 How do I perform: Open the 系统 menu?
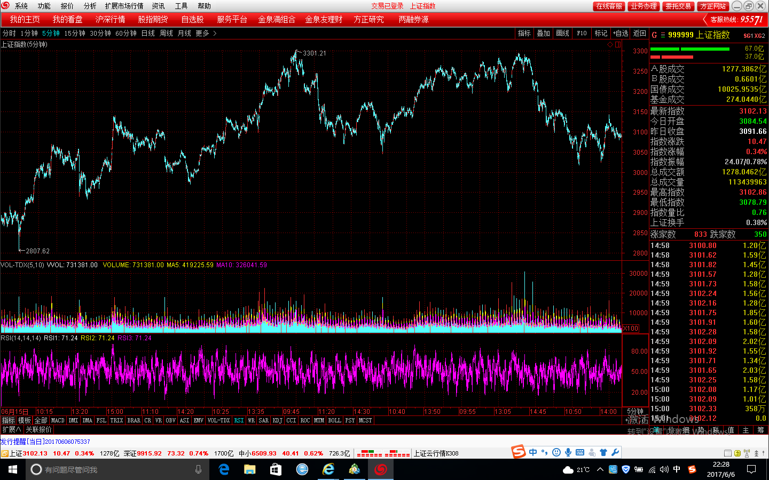[21, 6]
